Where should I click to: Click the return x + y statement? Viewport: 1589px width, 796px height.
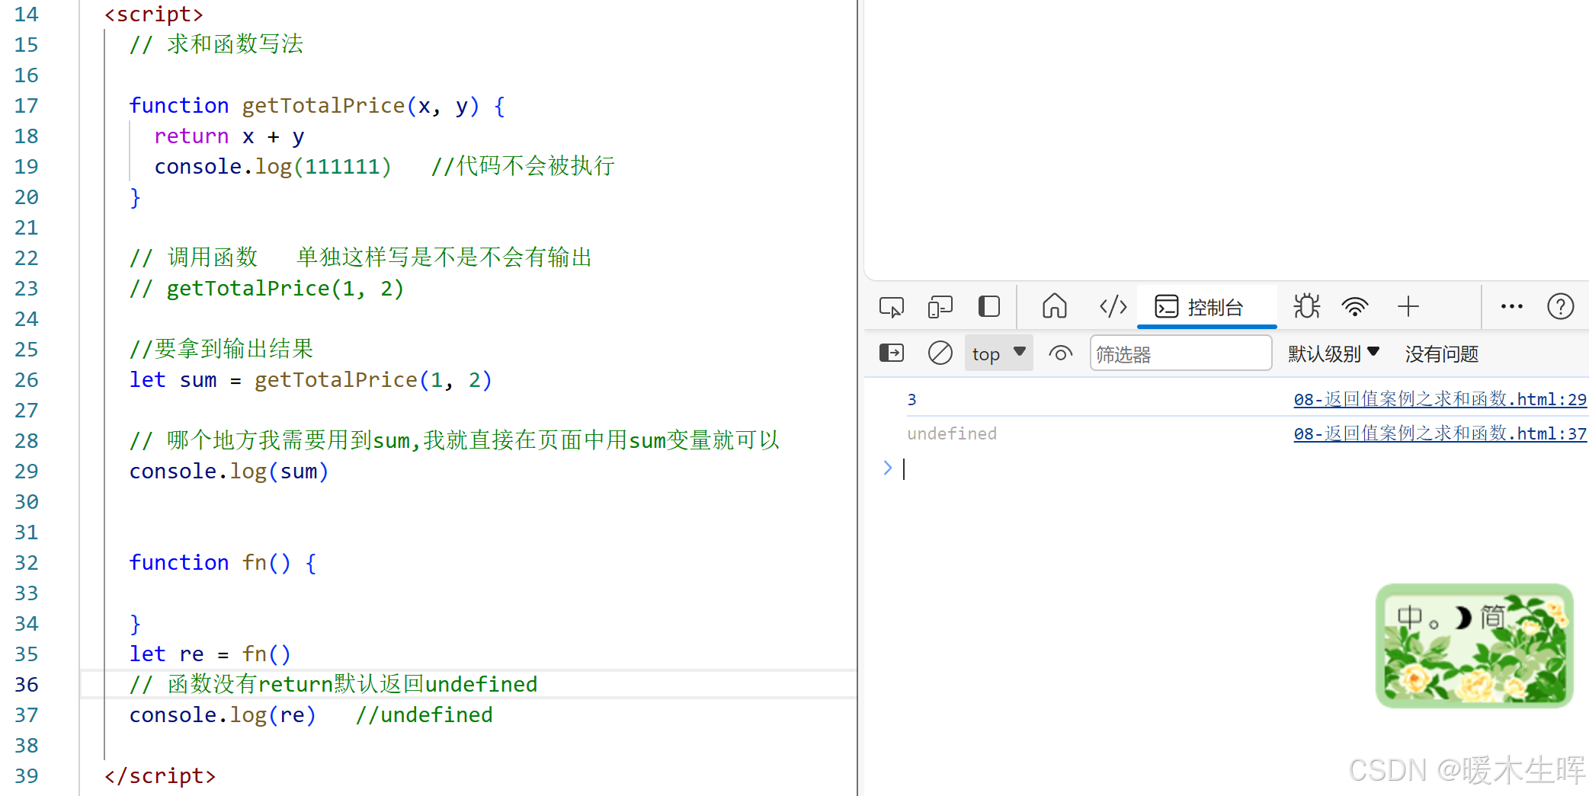229,136
